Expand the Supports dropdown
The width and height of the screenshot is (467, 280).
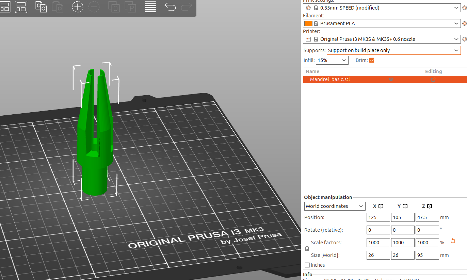pos(393,50)
